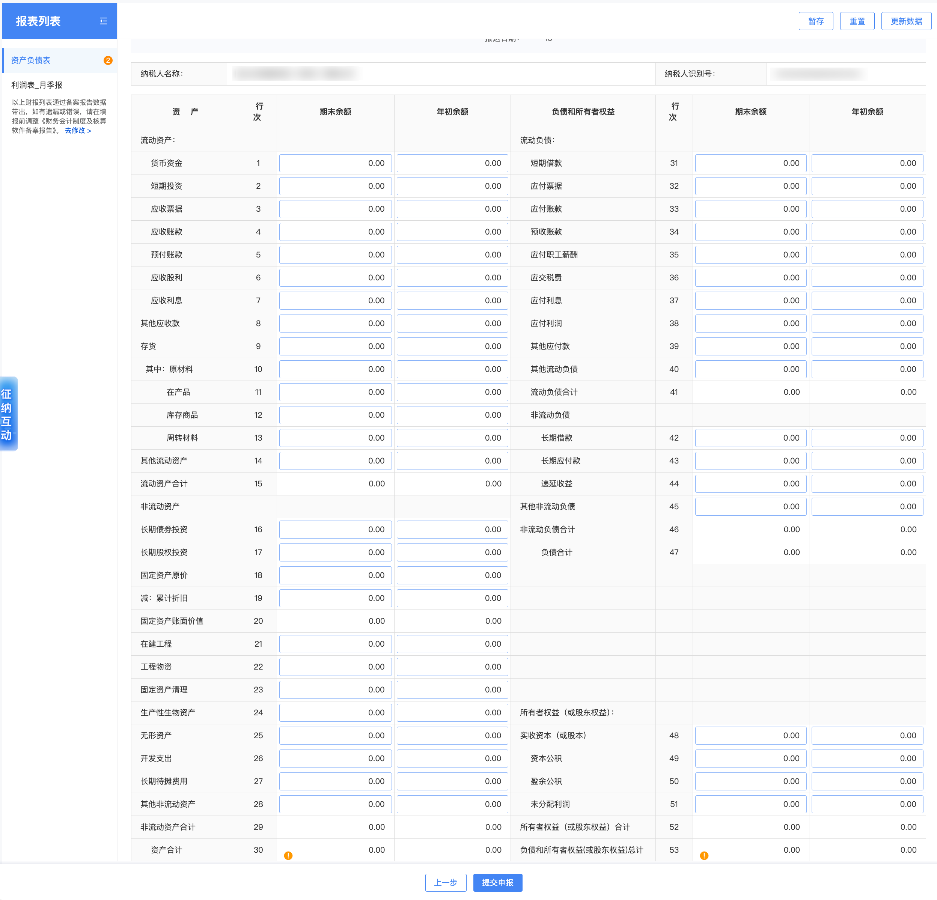Click 存货 期末余额 input box
Viewport: 937px width, 900px height.
335,346
